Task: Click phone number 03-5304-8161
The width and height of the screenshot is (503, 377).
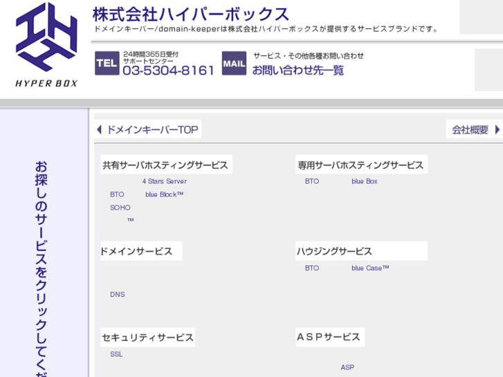Action: point(168,71)
